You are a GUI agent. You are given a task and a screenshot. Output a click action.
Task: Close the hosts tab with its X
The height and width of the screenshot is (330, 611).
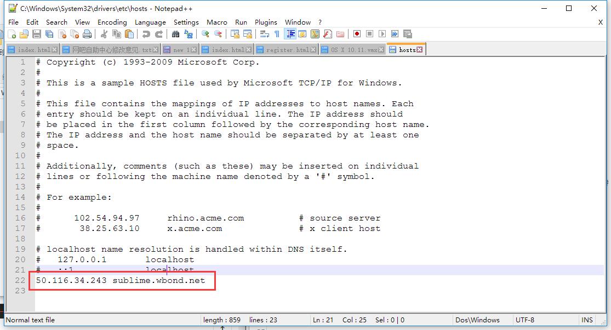tap(420, 50)
